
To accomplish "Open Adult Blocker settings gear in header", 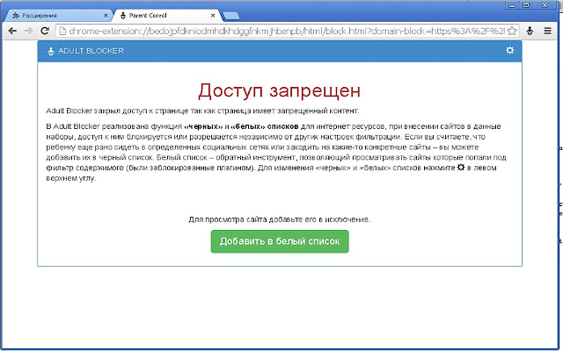I will [x=510, y=50].
